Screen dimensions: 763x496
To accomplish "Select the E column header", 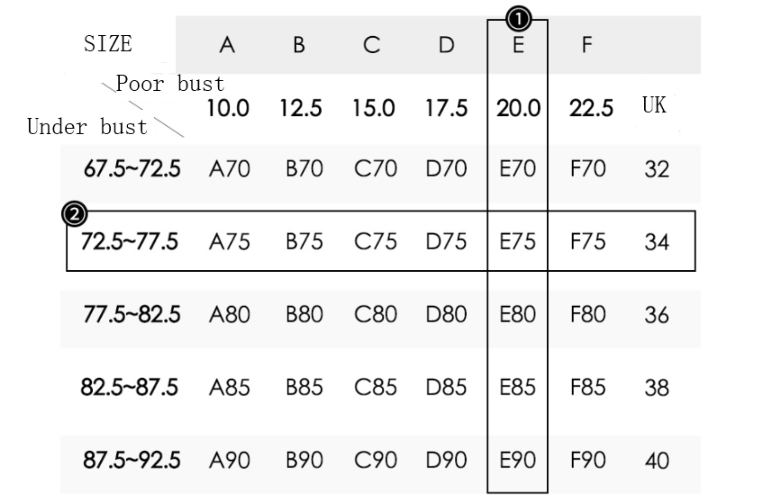I will tap(518, 45).
